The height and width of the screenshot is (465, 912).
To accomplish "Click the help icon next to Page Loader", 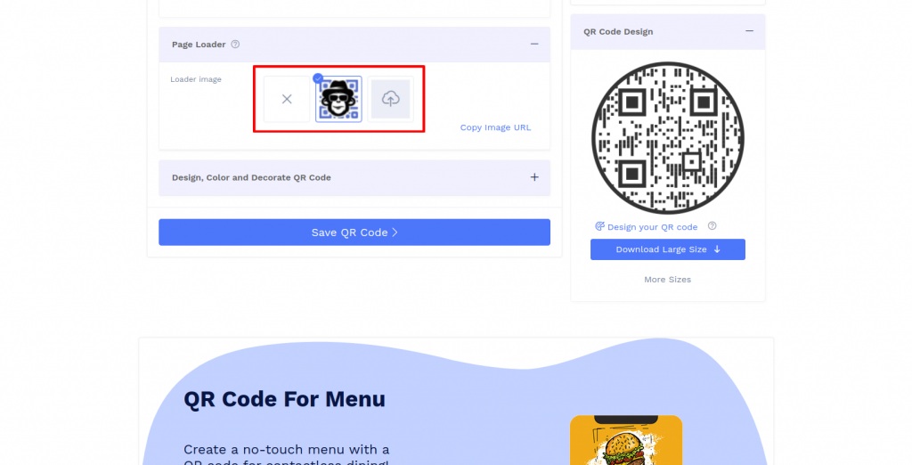I will 235,45.
